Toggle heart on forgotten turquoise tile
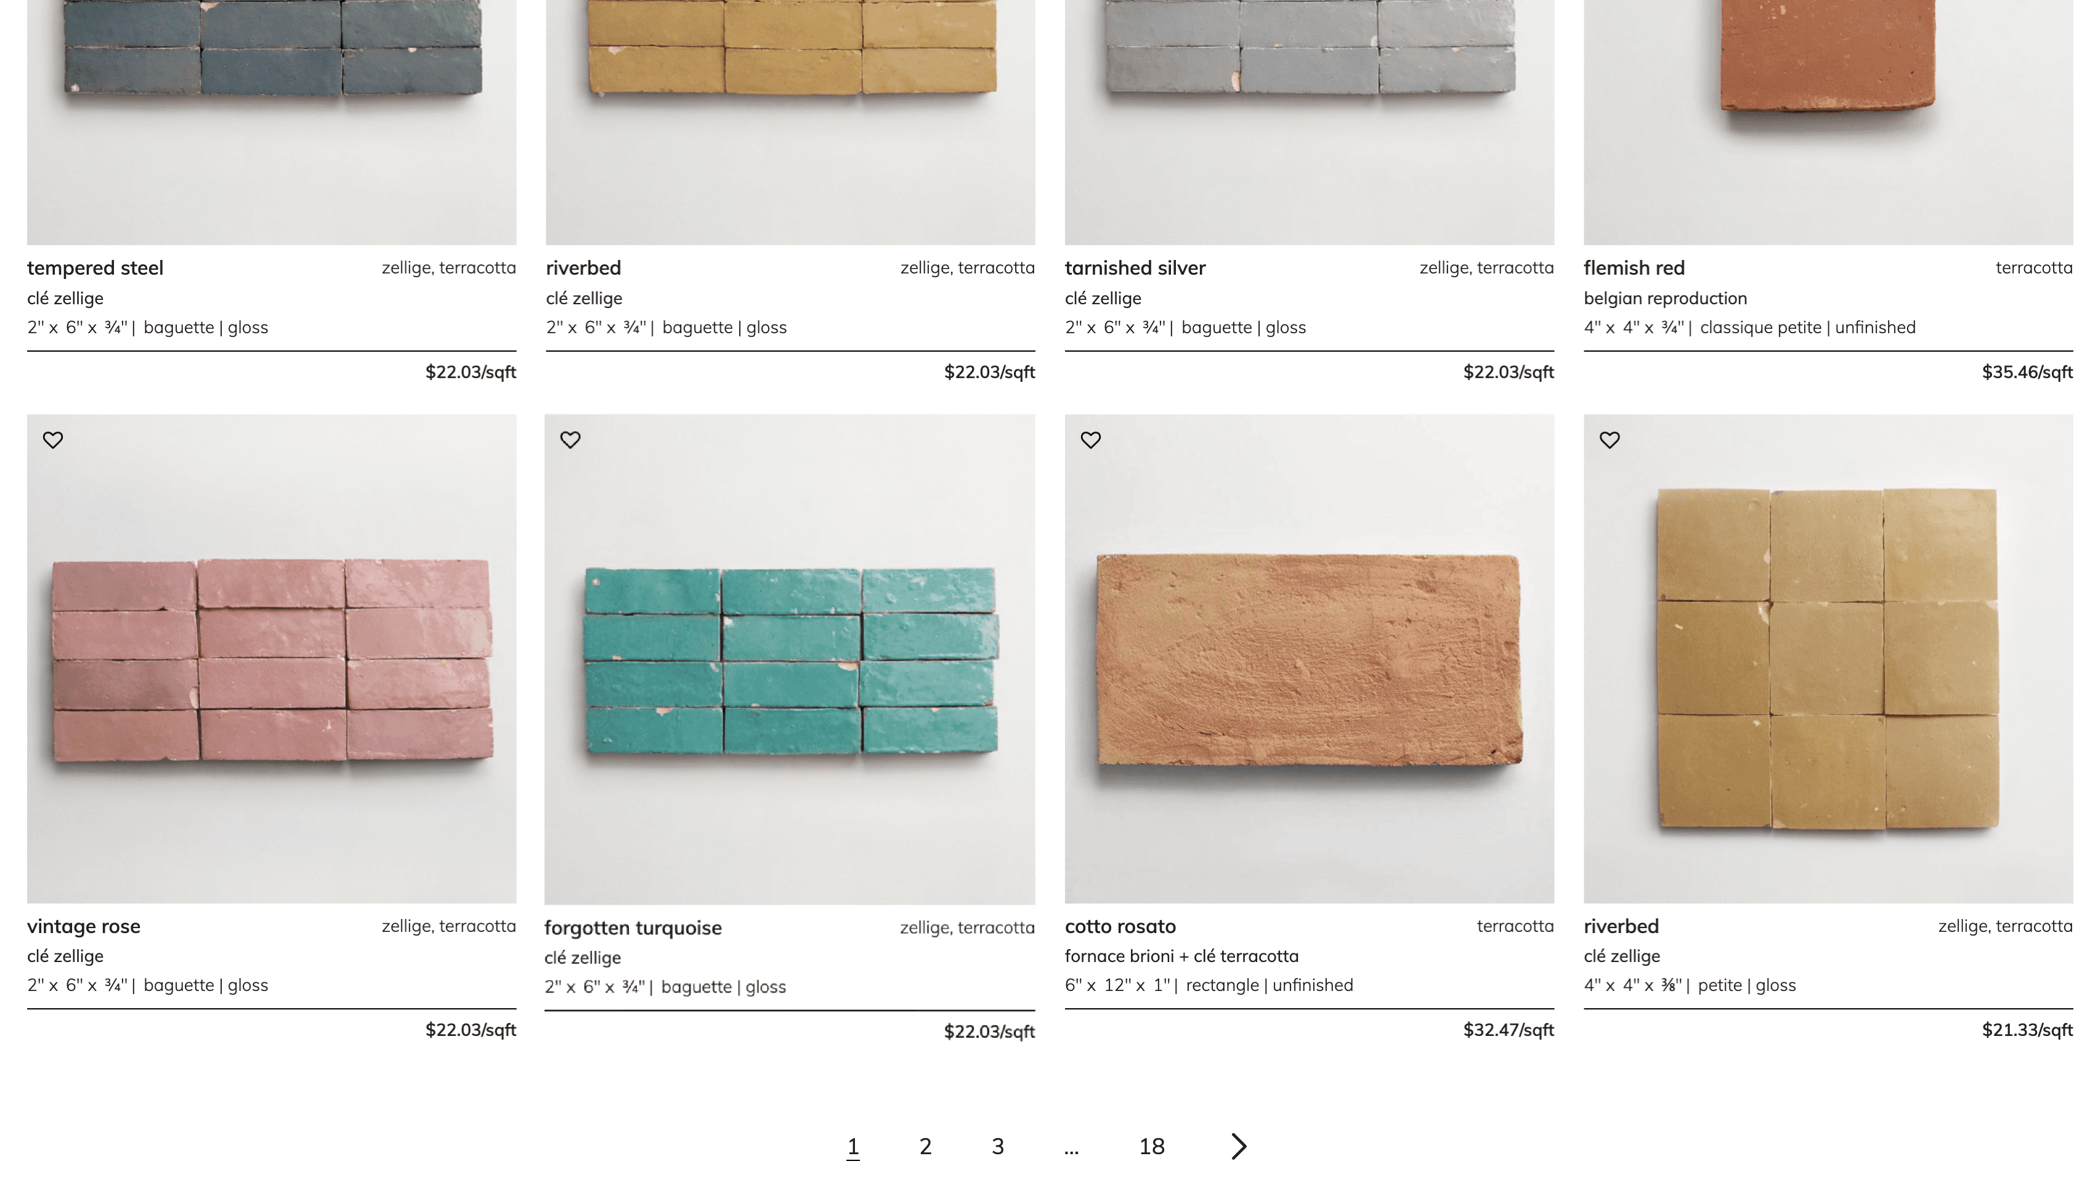This screenshot has width=2098, height=1201. 570,440
